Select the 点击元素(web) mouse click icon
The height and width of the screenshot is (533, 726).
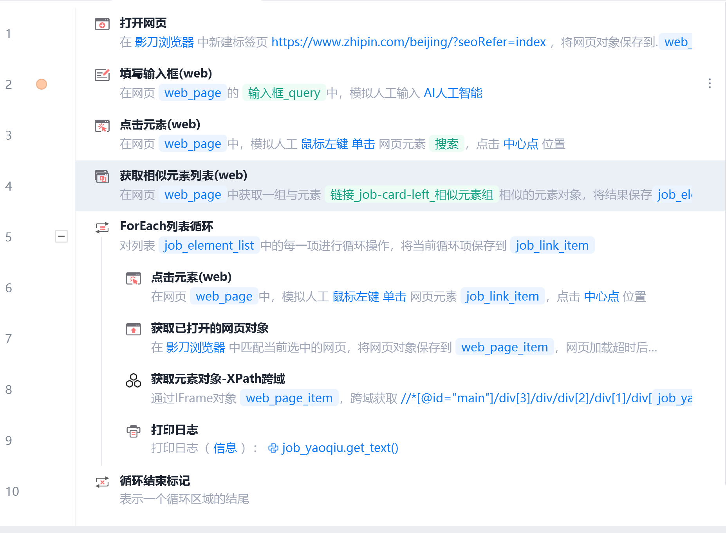point(102,125)
